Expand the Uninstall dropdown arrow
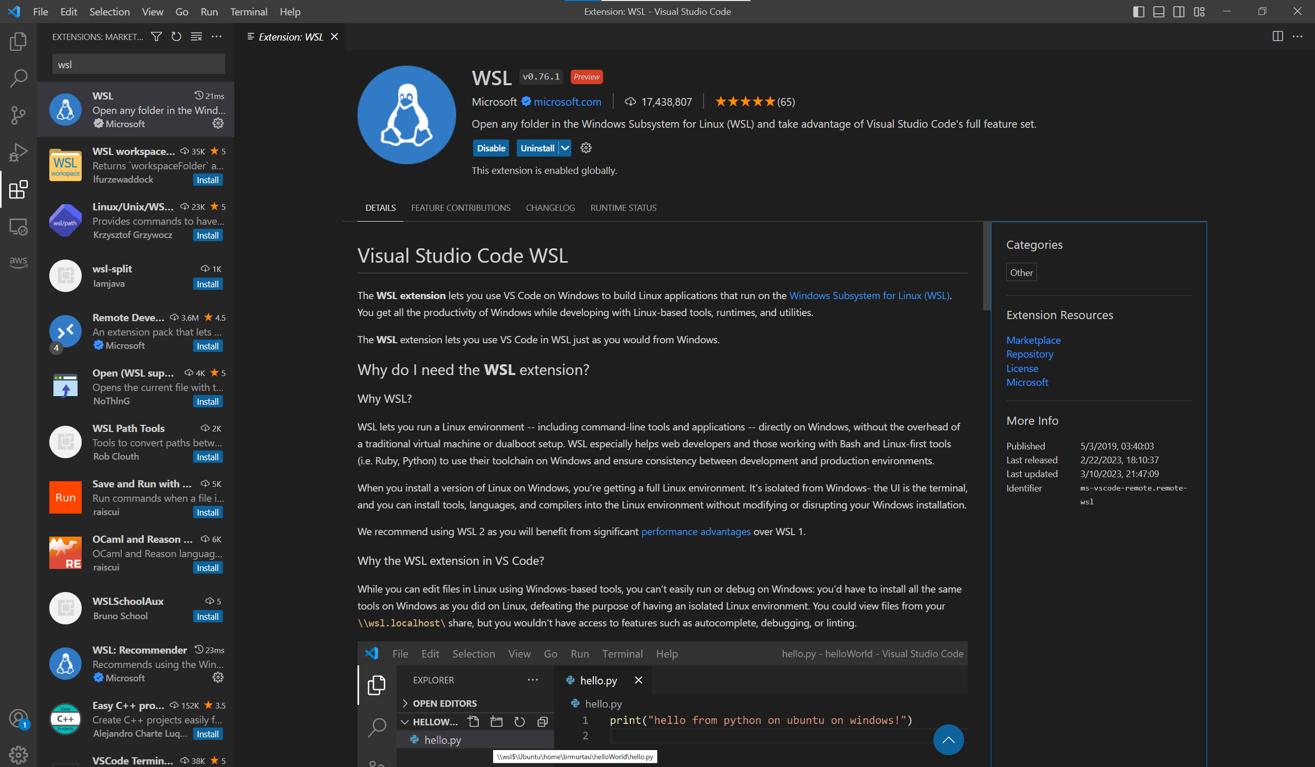 [565, 148]
